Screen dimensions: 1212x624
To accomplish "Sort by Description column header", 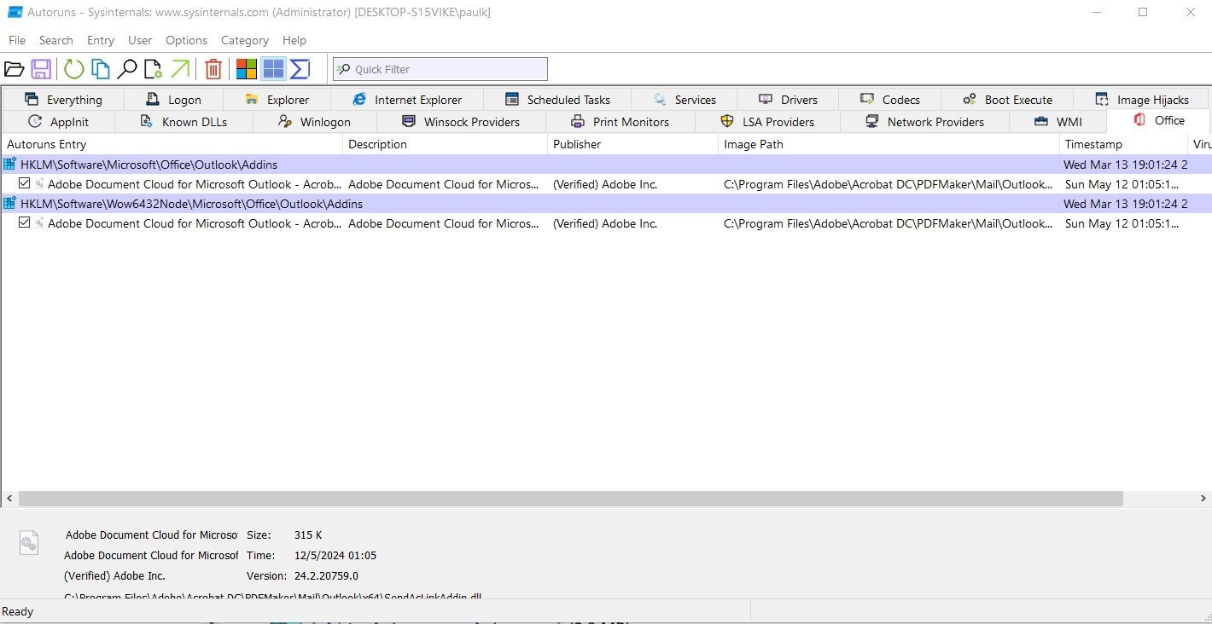I will pyautogui.click(x=445, y=144).
